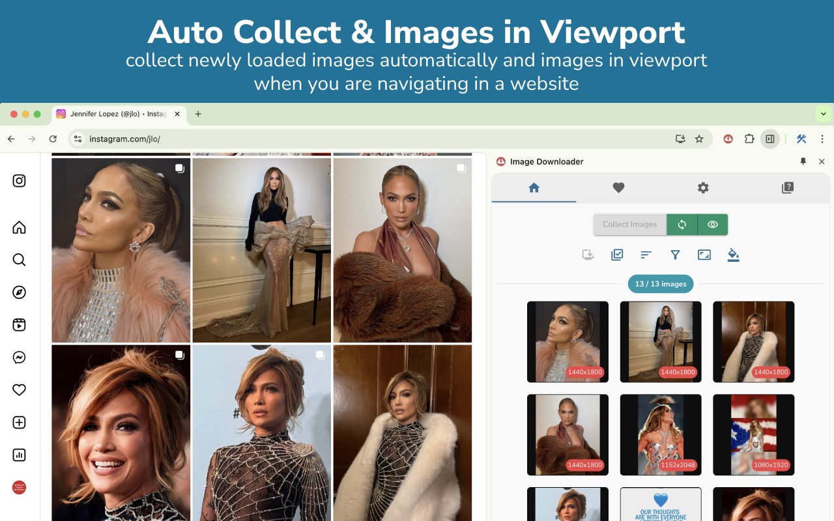Click the download all images icon

click(x=588, y=255)
